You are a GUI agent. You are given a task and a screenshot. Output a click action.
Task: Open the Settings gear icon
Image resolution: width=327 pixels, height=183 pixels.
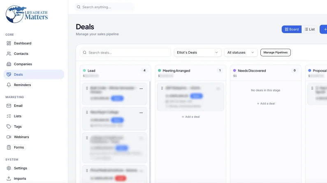coord(9,168)
